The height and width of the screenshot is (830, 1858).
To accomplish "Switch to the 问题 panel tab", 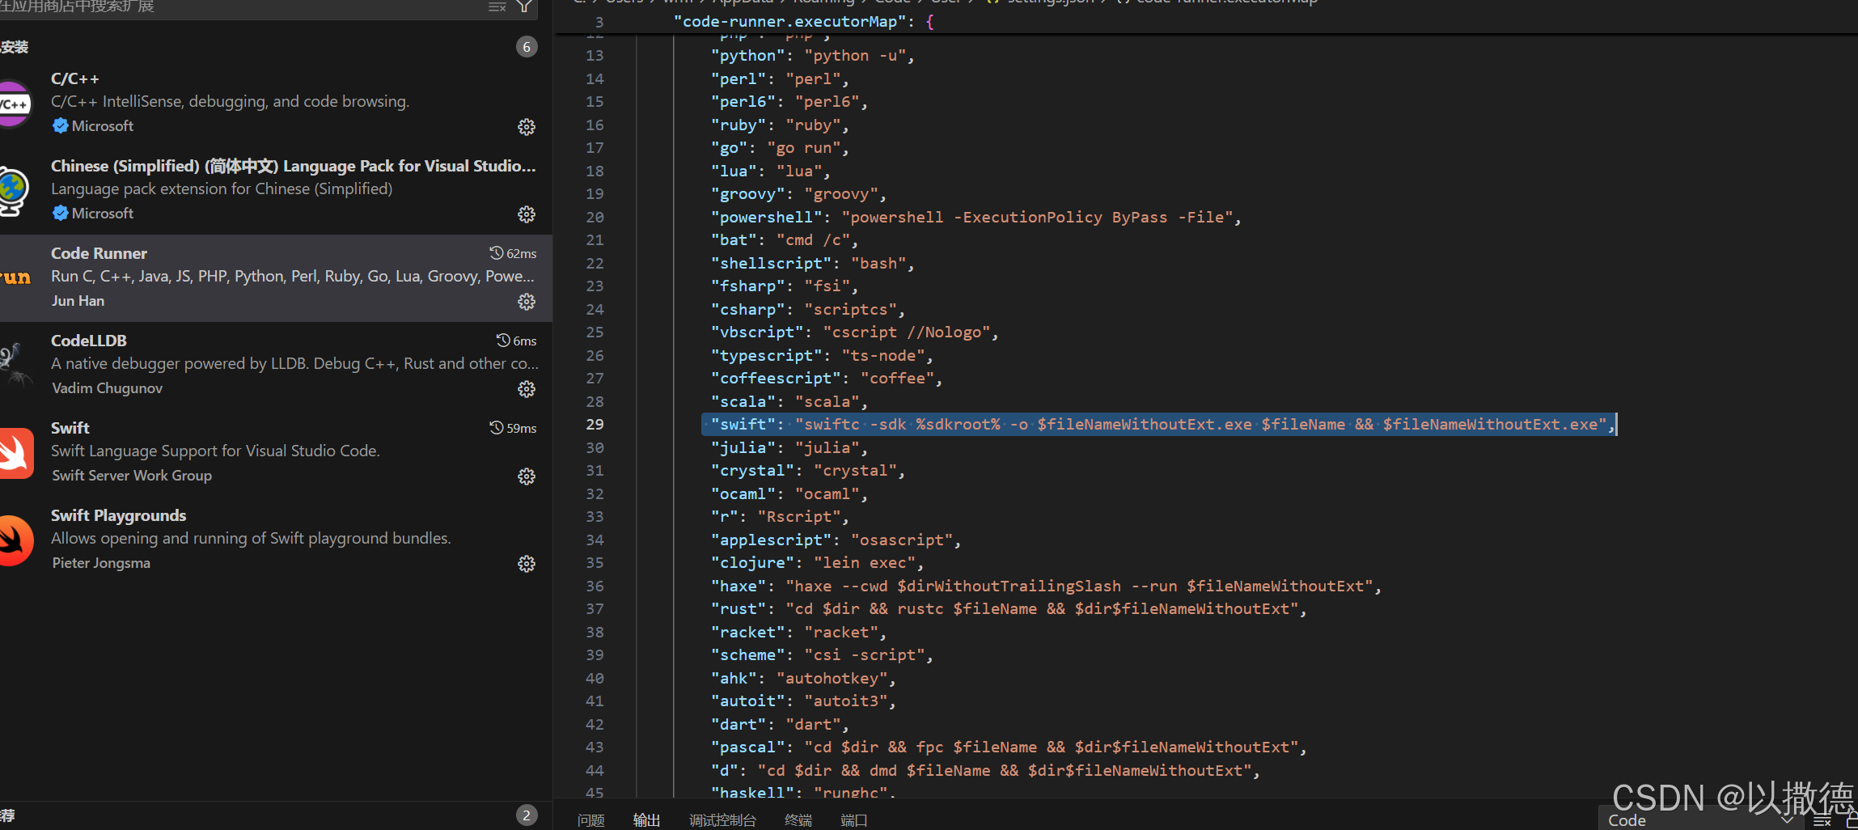I will pyautogui.click(x=591, y=820).
